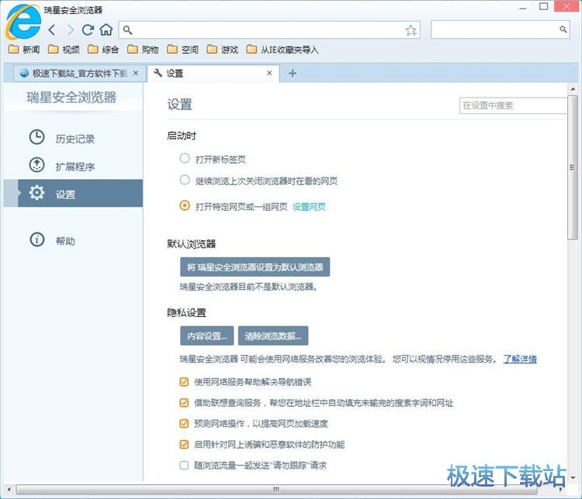The width and height of the screenshot is (582, 499).
Task: Follow the 了解详情 link
Action: pyautogui.click(x=520, y=359)
